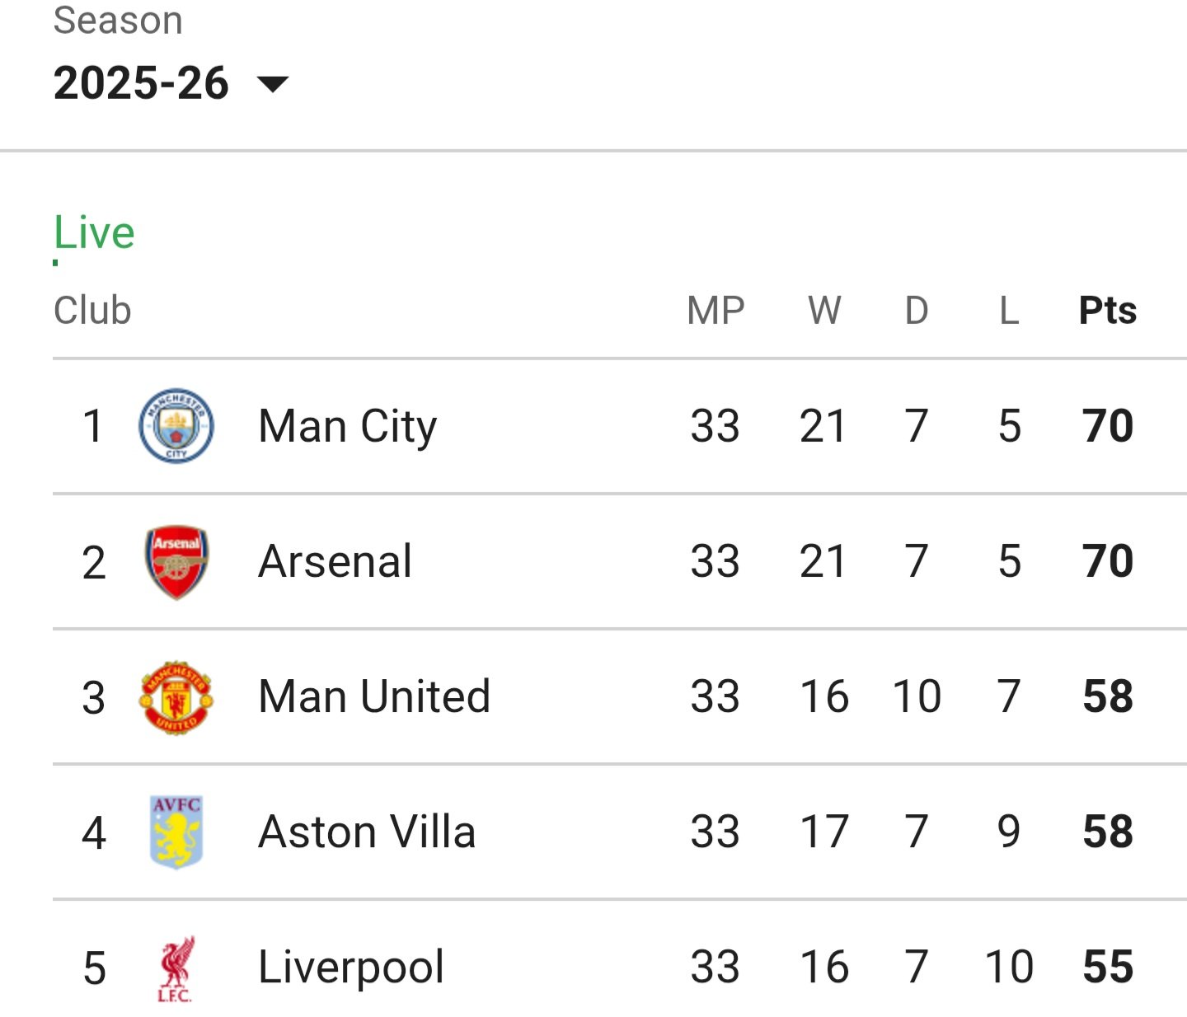
Task: Click the Aston Villa club crest
Action: 176,832
